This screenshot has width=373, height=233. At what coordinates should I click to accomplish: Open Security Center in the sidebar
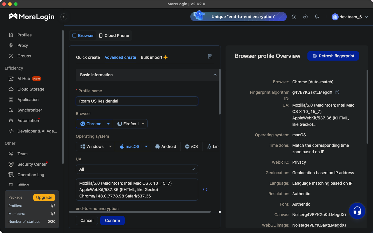click(32, 164)
